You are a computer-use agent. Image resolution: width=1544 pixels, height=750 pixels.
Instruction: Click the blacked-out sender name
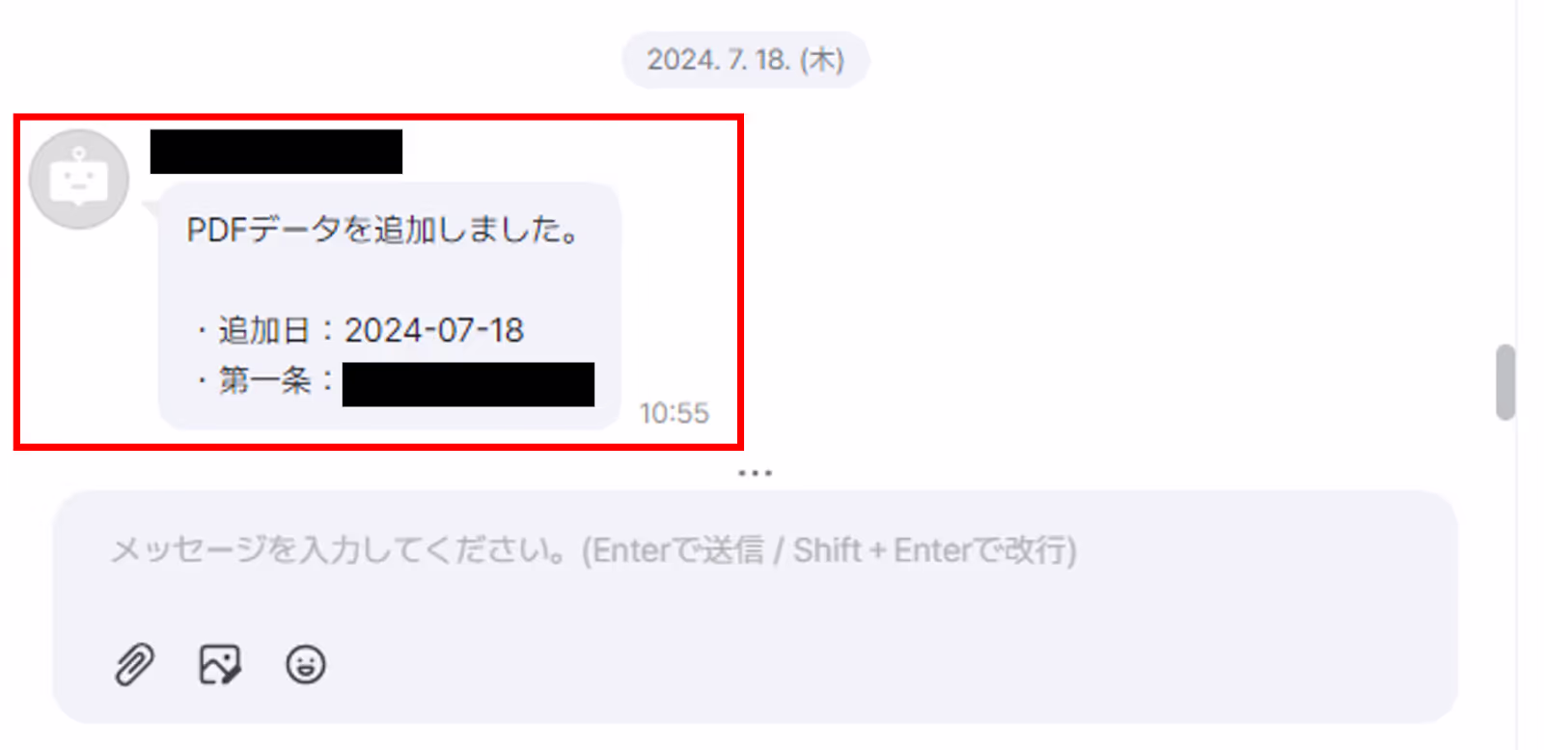click(x=276, y=152)
